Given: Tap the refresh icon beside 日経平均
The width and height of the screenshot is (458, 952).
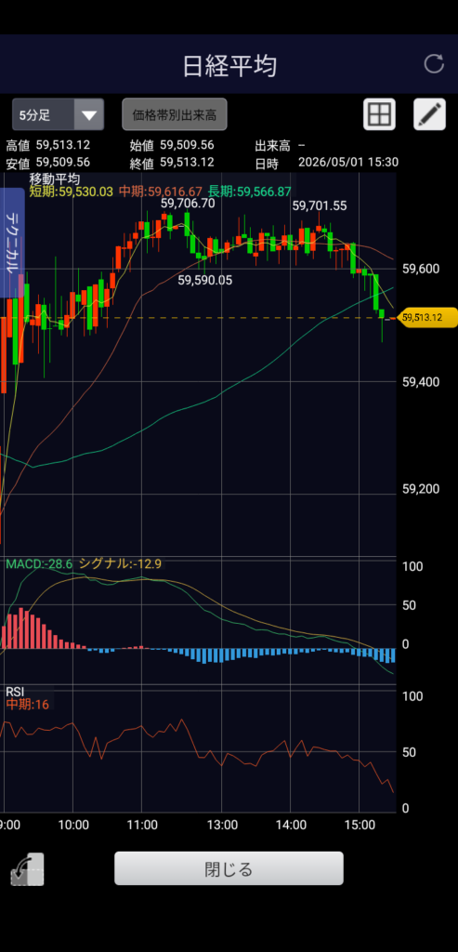Looking at the screenshot, I should [x=433, y=64].
